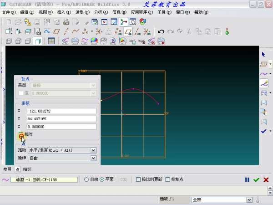
Task: Enable the 控制点 checkbox
Action: tap(167, 179)
